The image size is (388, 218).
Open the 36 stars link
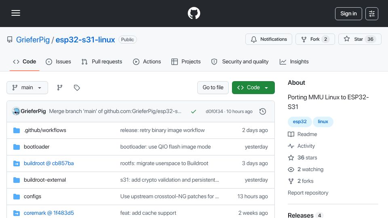point(302,158)
